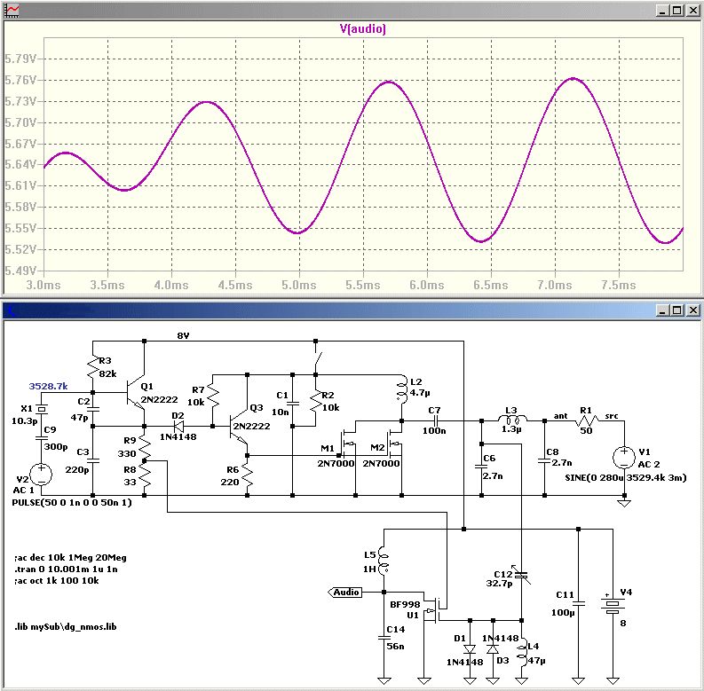Viewport: 704px width, 691px height.
Task: Select the C12 variable capacitor symbol
Action: click(x=520, y=574)
